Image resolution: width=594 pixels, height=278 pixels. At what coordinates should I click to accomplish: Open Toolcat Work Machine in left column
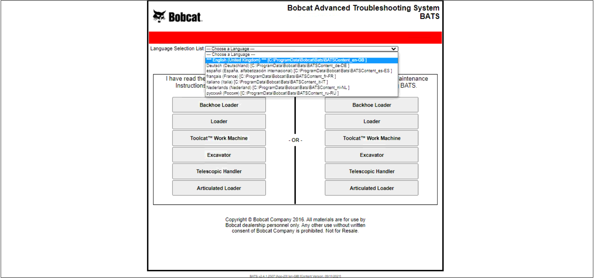[x=219, y=138]
